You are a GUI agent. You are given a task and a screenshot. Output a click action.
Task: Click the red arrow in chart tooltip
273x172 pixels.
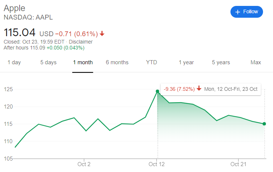(x=199, y=89)
